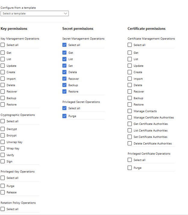The height and width of the screenshot is (215, 188).
Task: Disable the Backup secret permission
Action: point(64,85)
